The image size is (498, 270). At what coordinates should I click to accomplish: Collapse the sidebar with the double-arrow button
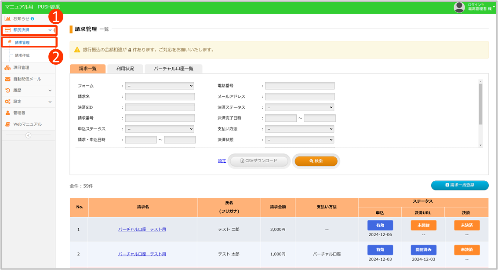pyautogui.click(x=28, y=135)
